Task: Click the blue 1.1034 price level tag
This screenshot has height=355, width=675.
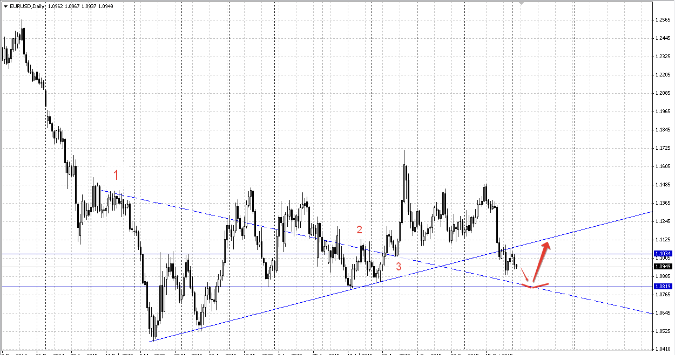Action: 662,253
